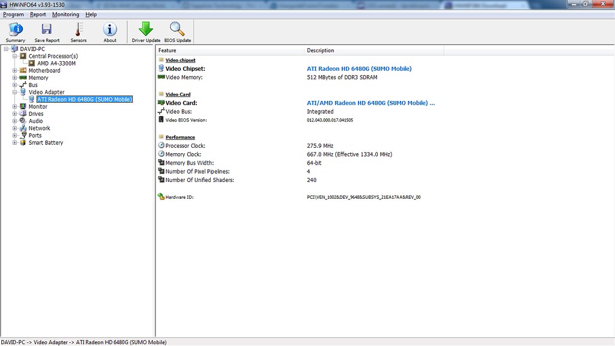This screenshot has height=346, width=615.
Task: Click the Feature column header
Action: point(230,50)
